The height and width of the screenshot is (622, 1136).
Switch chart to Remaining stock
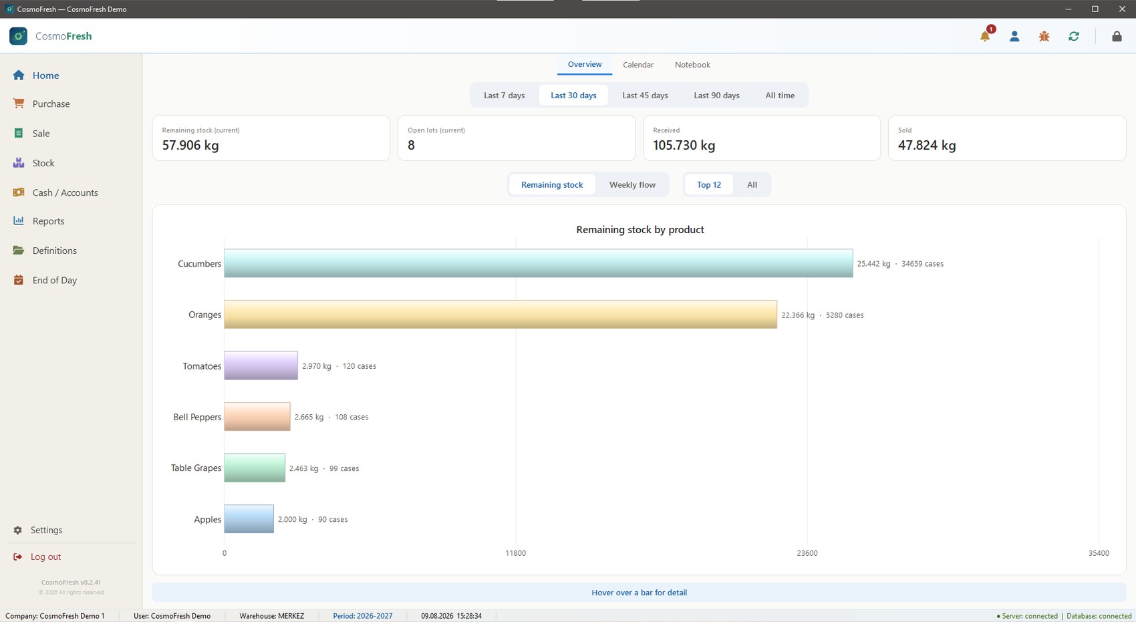pyautogui.click(x=552, y=185)
